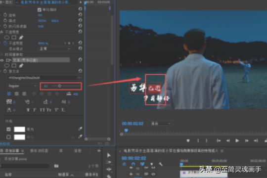
Task: Toggle the Opacity keyframe stopwatch icon
Action: [5, 43]
